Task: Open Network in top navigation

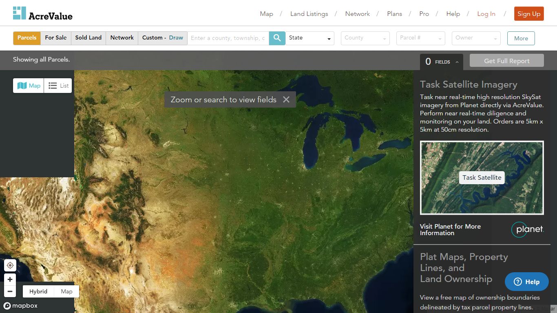Action: [358, 14]
